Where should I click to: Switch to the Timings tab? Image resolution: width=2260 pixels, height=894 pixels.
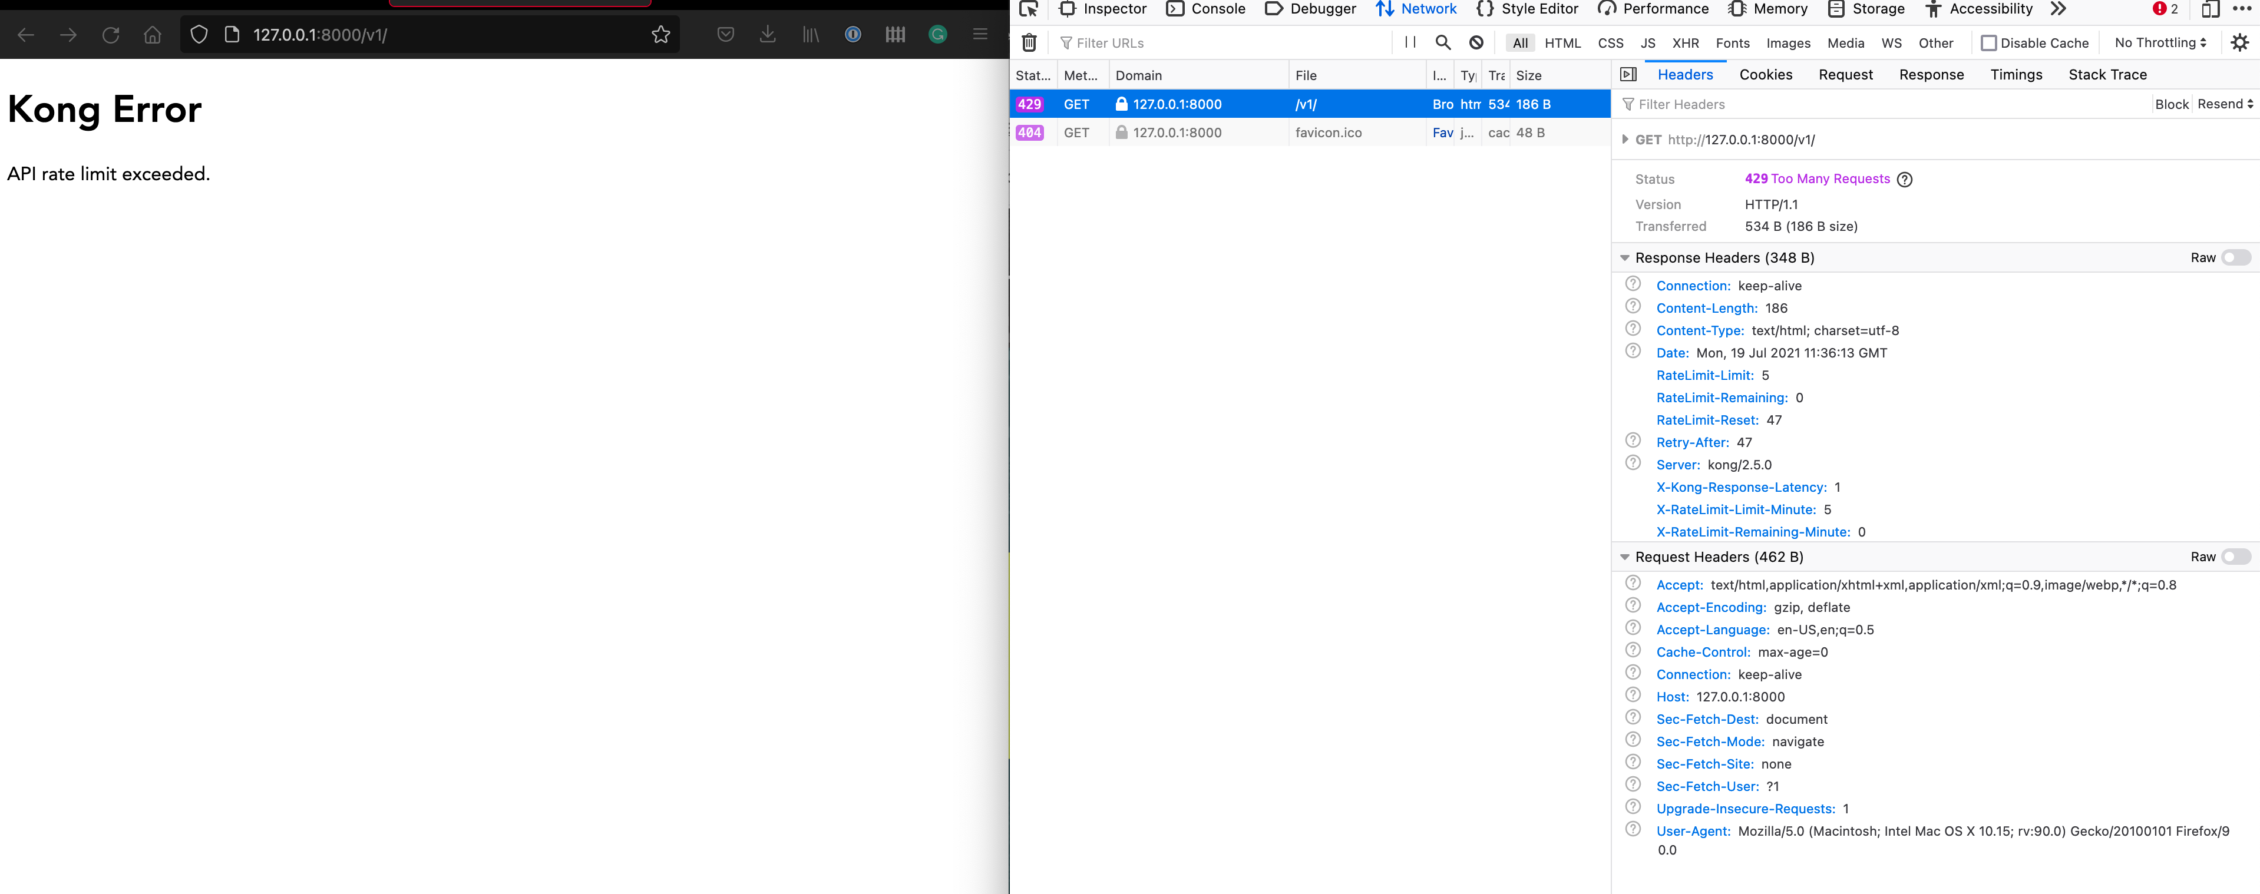point(2016,75)
